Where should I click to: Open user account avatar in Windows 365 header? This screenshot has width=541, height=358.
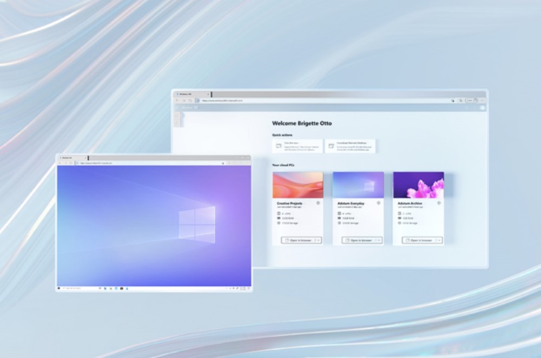pos(482,107)
